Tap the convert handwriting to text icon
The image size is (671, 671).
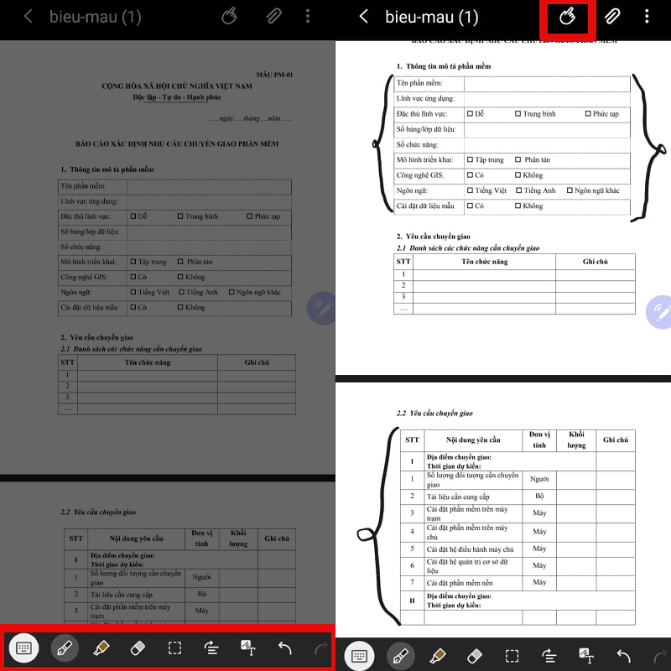tap(248, 648)
